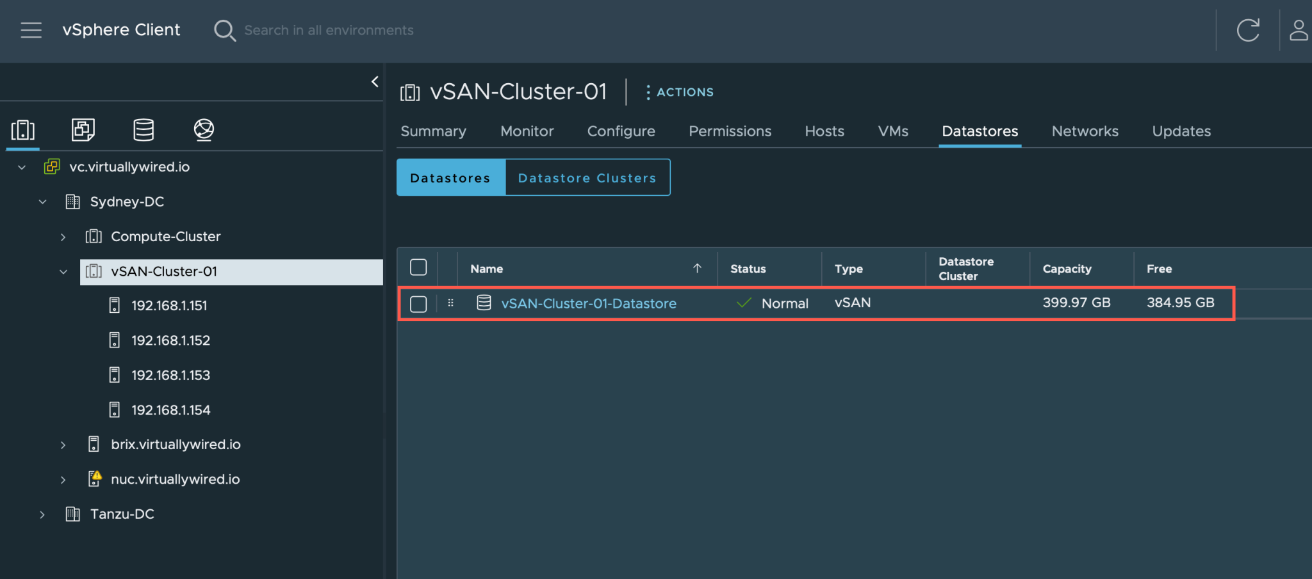Click the Normal status cell
Image resolution: width=1312 pixels, height=579 pixels.
pos(773,303)
